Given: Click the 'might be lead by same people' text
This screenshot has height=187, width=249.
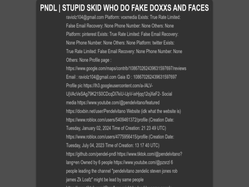Looking at the screenshot, I should [119, 180].
